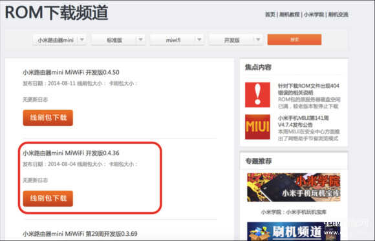
Task: Click title 小米路由器mini MiWiFi 开发版0.4.50
Action: coord(70,72)
